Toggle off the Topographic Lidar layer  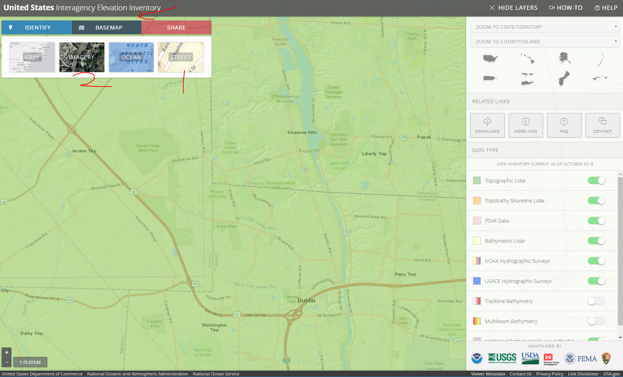[x=596, y=180]
